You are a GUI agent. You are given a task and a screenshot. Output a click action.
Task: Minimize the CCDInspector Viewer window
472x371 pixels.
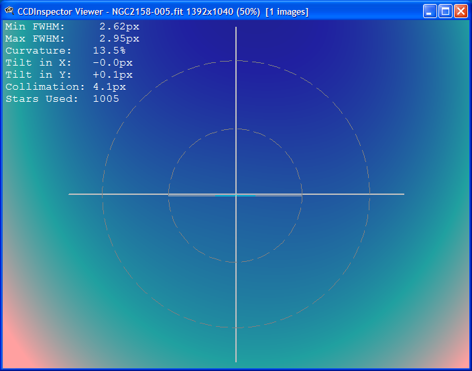point(430,11)
